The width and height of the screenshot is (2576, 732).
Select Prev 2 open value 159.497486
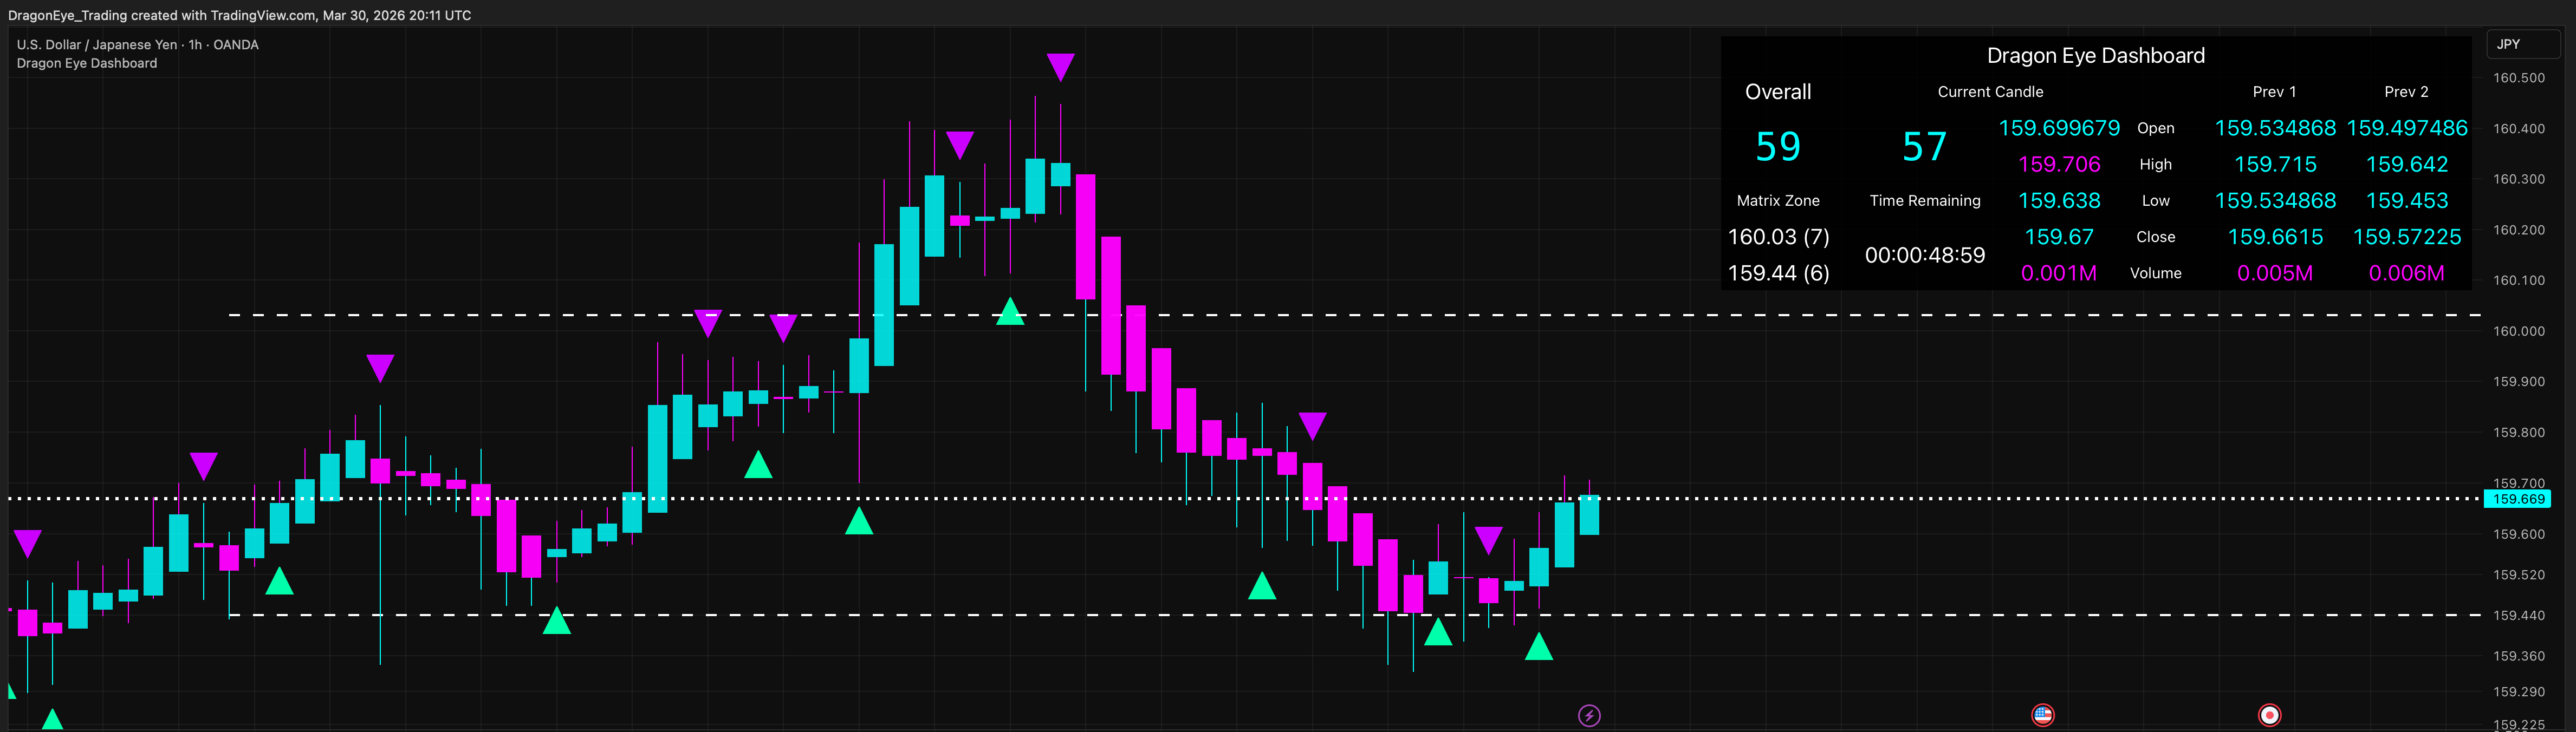tap(2407, 128)
